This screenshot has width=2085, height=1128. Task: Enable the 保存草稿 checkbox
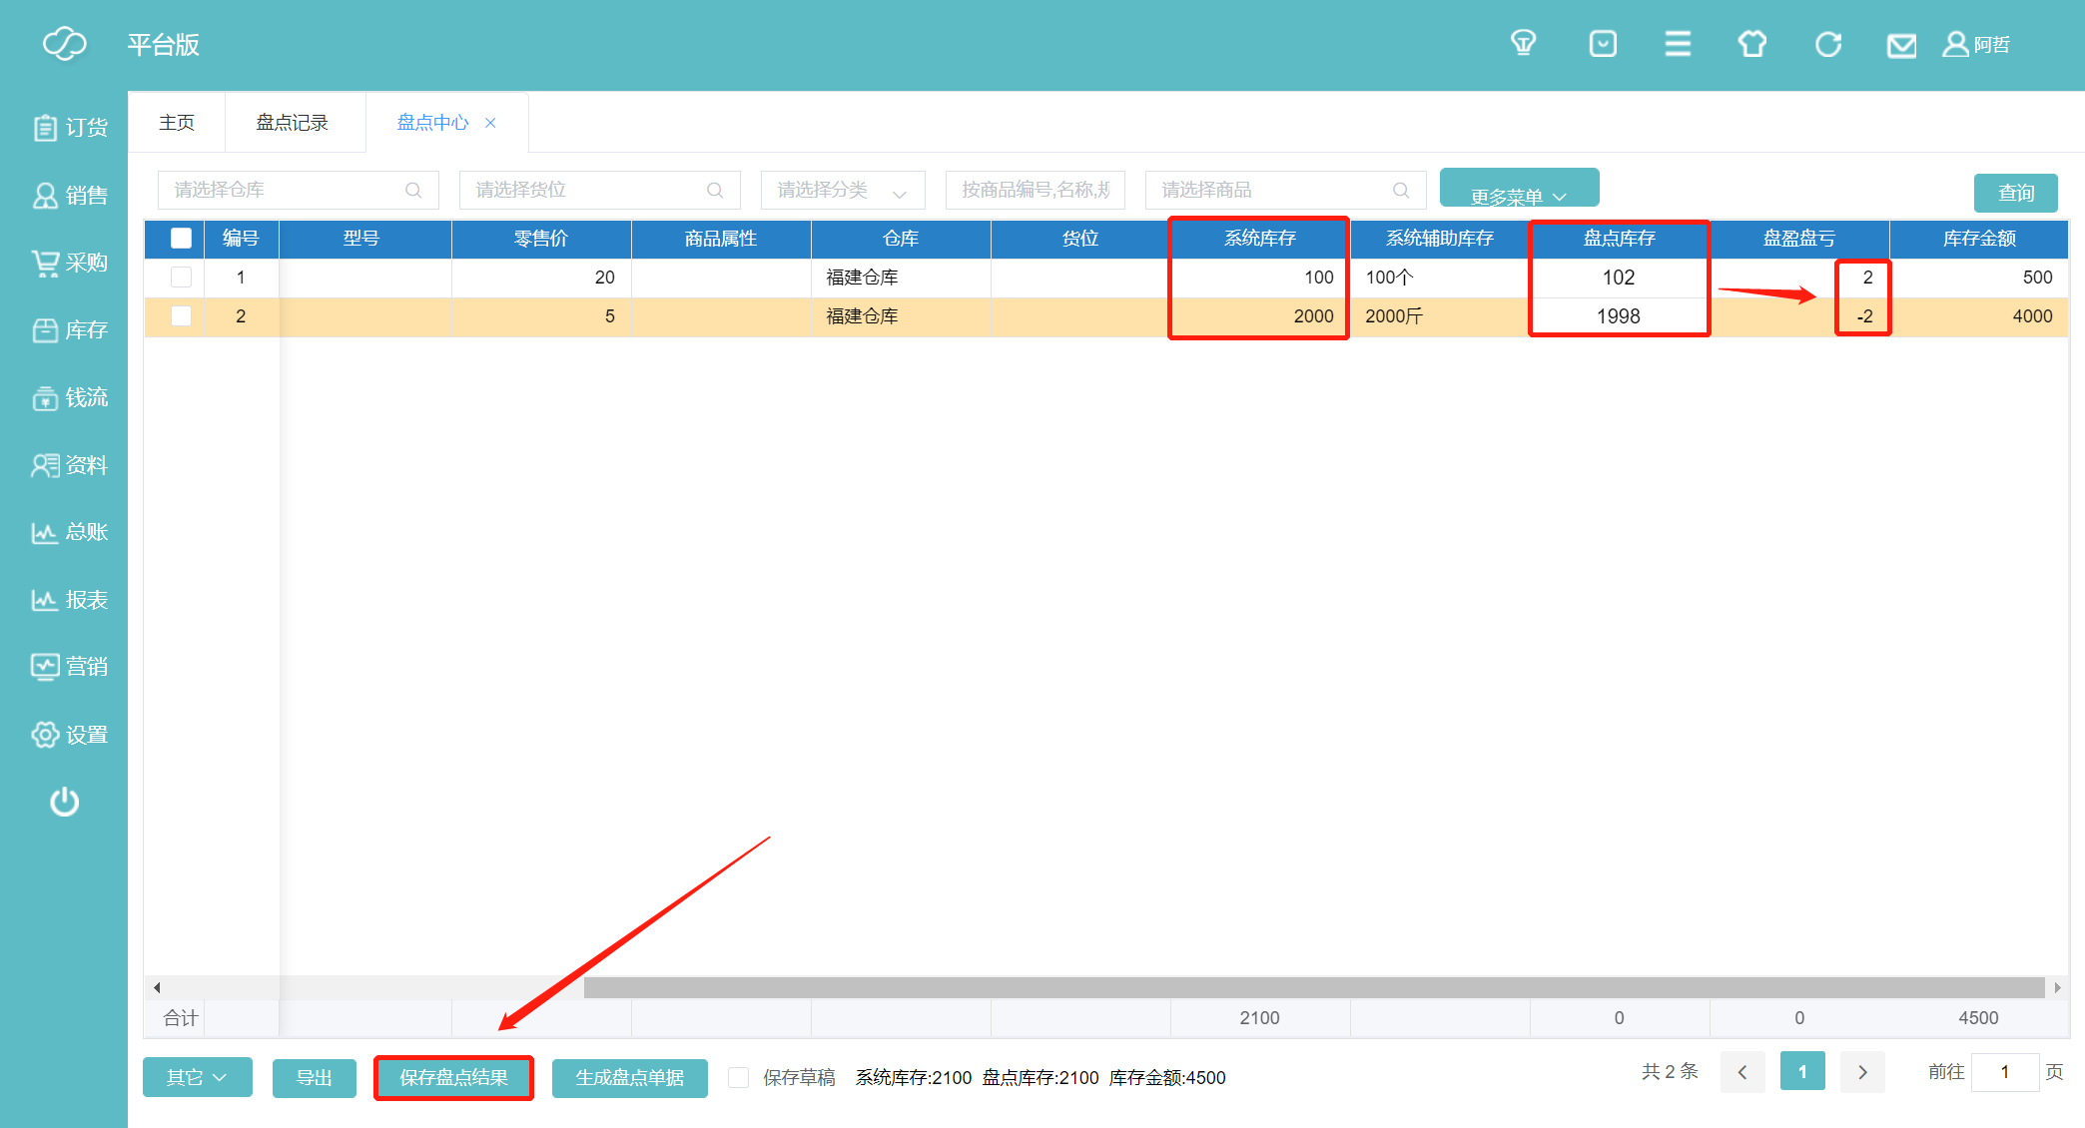point(739,1078)
